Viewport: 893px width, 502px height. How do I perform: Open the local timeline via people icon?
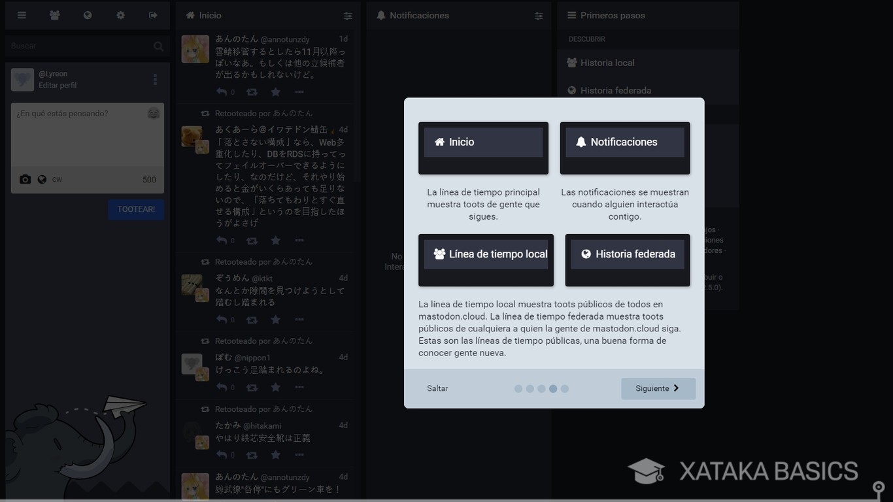pyautogui.click(x=54, y=15)
